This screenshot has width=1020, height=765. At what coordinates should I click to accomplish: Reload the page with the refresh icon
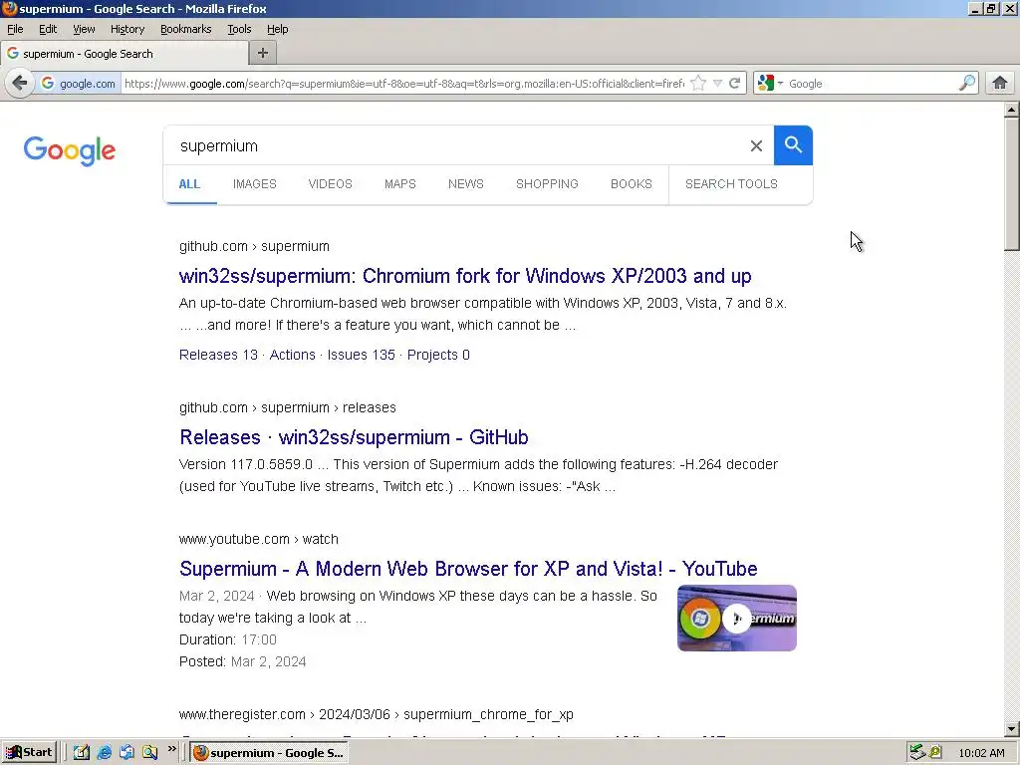(x=734, y=84)
